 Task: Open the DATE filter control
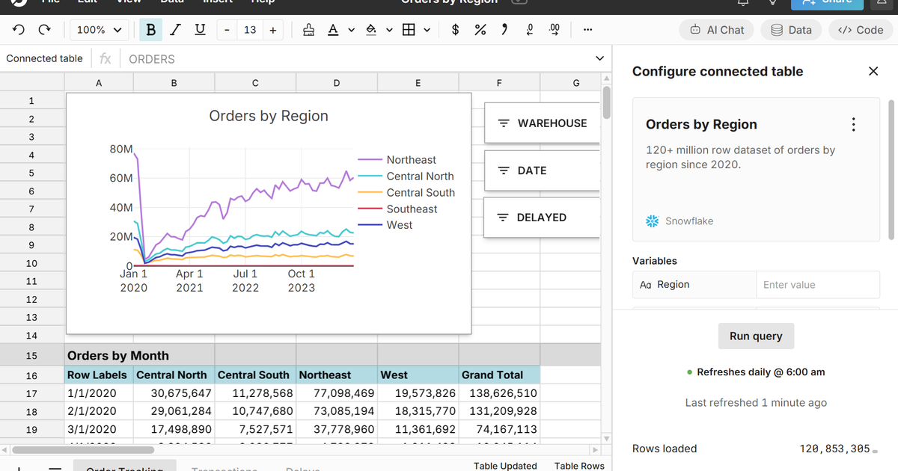pyautogui.click(x=543, y=170)
